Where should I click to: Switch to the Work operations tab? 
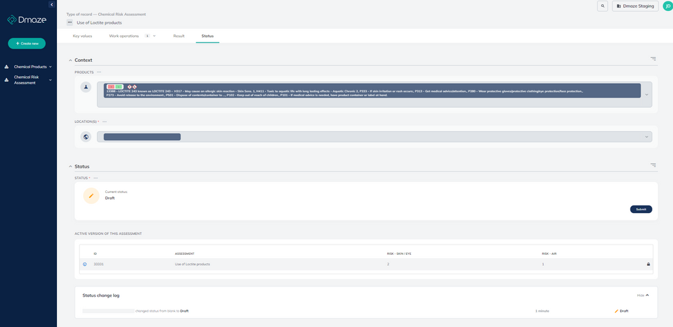pos(124,36)
